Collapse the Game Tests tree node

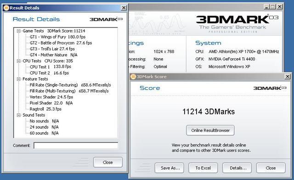18,31
